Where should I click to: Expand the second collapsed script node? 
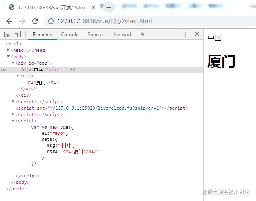(x=13, y=114)
